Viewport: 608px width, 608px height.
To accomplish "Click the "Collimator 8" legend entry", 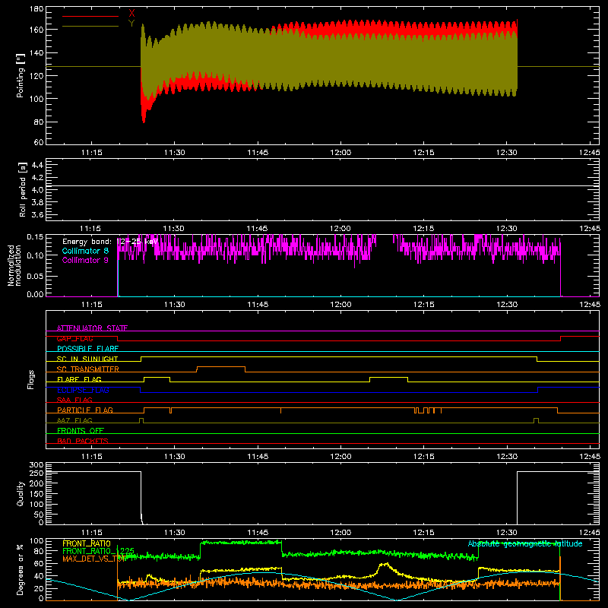I will pos(85,251).
